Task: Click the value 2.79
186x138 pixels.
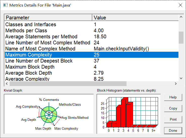Action: [x=99, y=73]
